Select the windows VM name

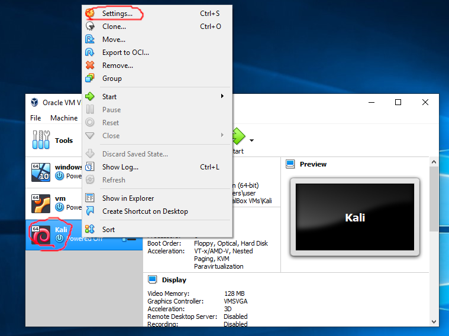(x=68, y=167)
